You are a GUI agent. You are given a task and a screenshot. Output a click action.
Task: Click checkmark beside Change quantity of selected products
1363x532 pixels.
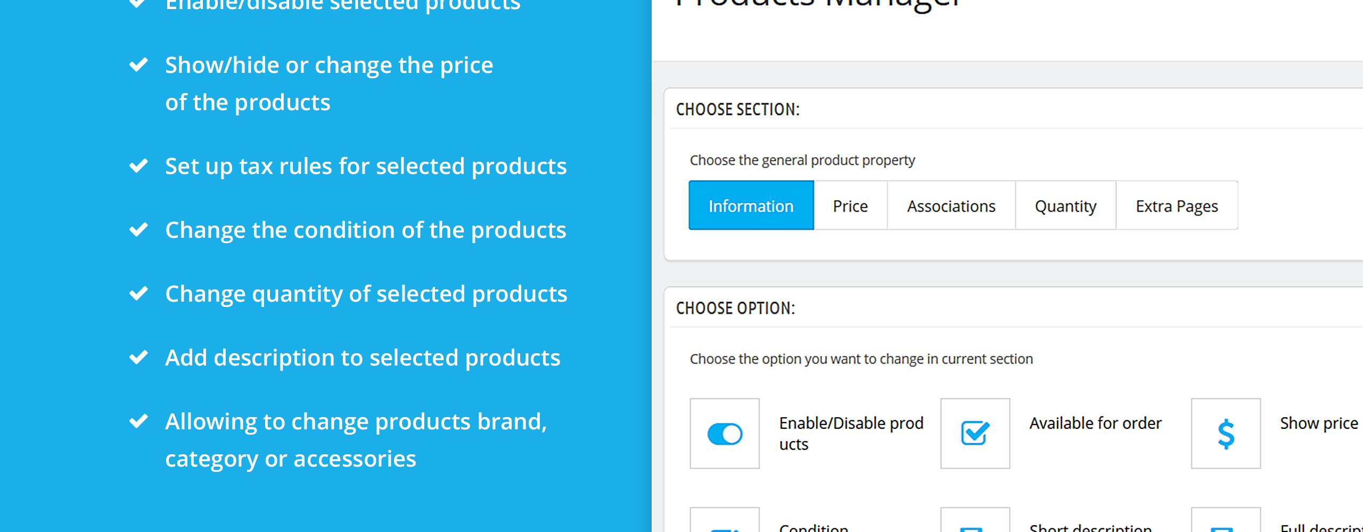(x=138, y=294)
